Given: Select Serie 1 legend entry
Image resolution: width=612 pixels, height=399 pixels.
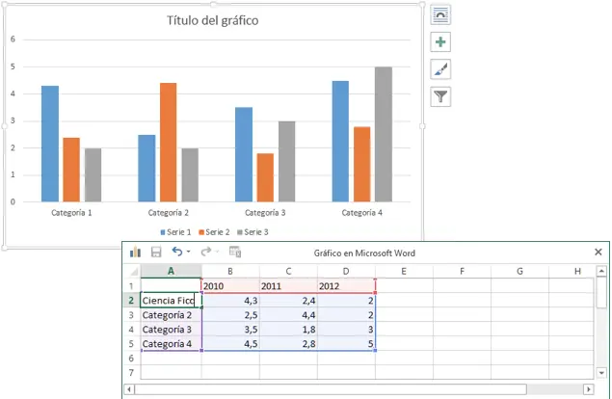Looking at the screenshot, I should (175, 232).
